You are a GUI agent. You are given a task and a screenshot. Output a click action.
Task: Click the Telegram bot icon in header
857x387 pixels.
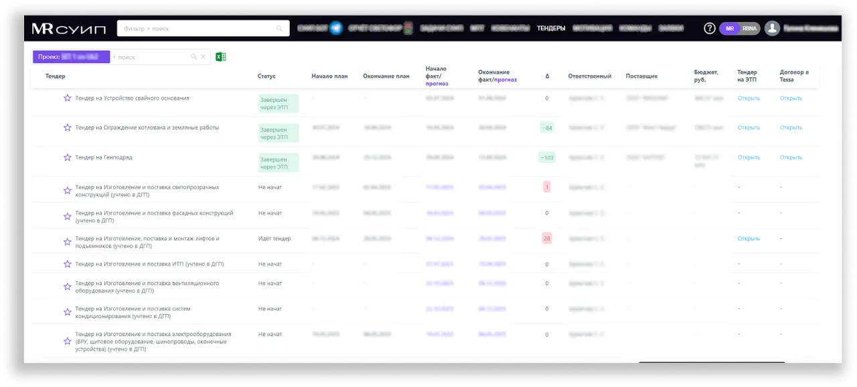click(335, 28)
